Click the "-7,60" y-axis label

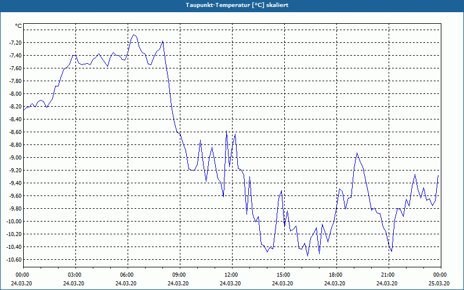[x=16, y=68]
